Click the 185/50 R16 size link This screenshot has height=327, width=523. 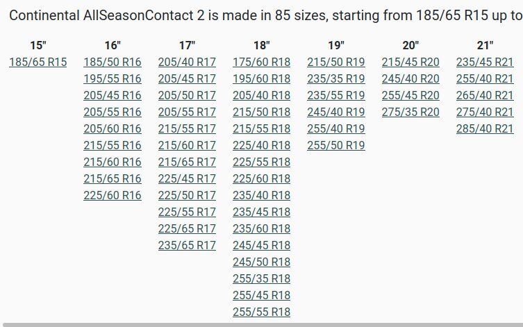113,62
